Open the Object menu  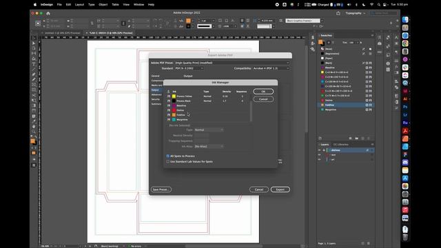(x=103, y=5)
